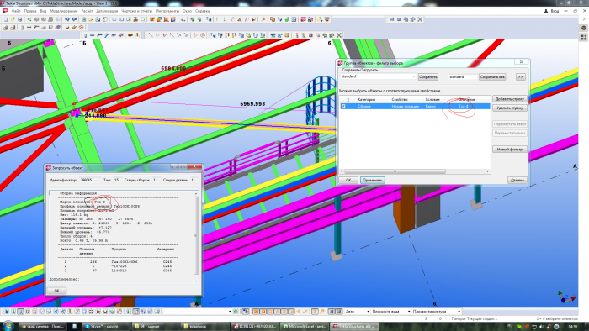The width and height of the screenshot is (589, 331).
Task: Open the Чертежи и отчеты menu
Action: [x=136, y=11]
